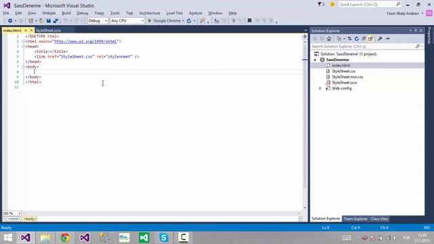Image resolution: width=434 pixels, height=244 pixels.
Task: Select the Solution 'SassDeneme' root node
Action: click(349, 54)
